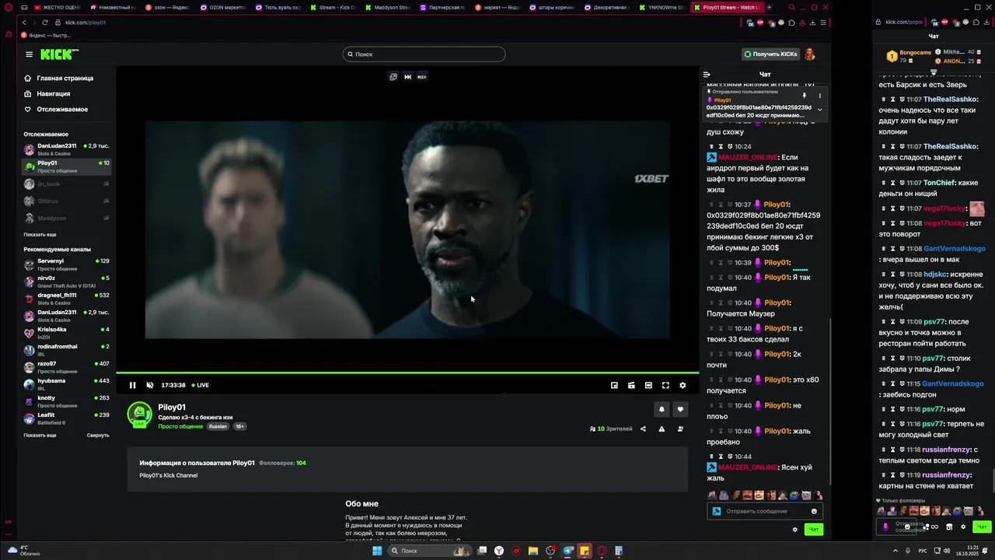Reload the page with browser refresh
995x560 pixels.
point(44,23)
